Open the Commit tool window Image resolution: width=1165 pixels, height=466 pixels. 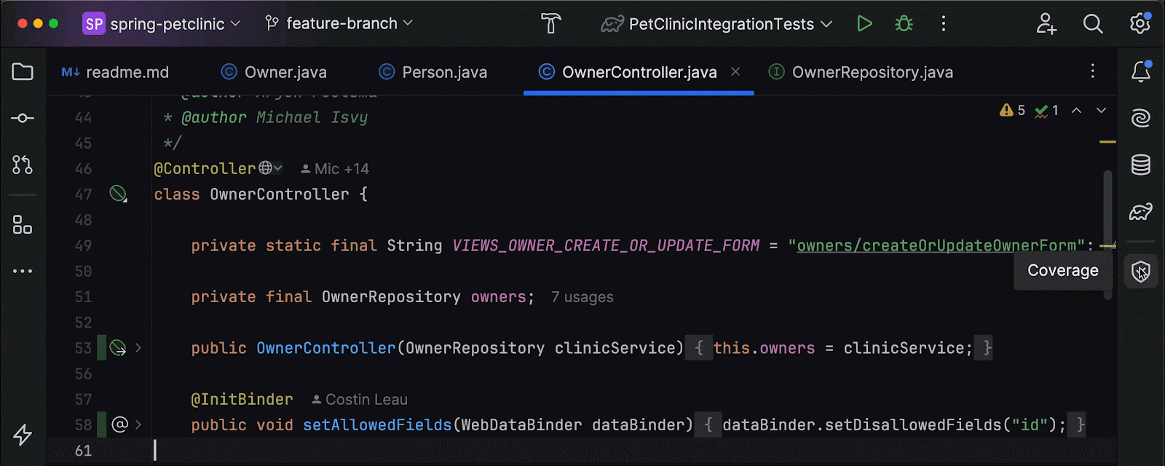23,118
